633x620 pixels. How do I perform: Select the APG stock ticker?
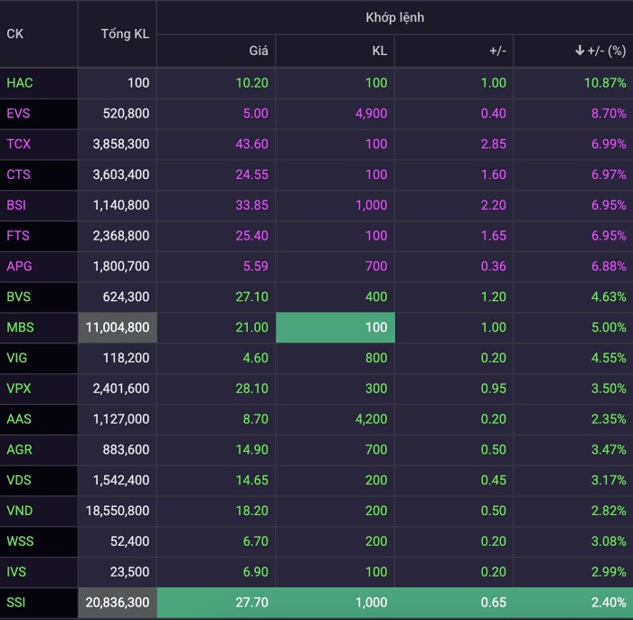[x=19, y=267]
